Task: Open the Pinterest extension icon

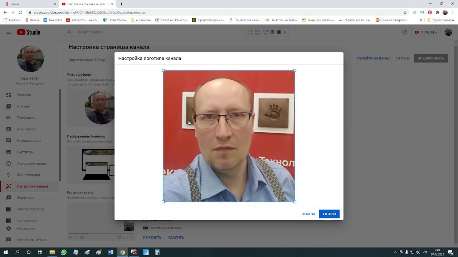Action: tap(430, 12)
